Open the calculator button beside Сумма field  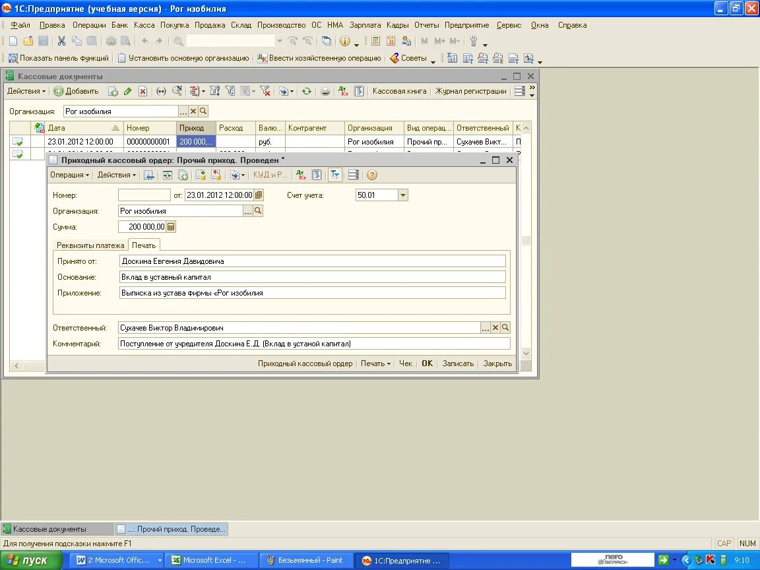pyautogui.click(x=171, y=227)
